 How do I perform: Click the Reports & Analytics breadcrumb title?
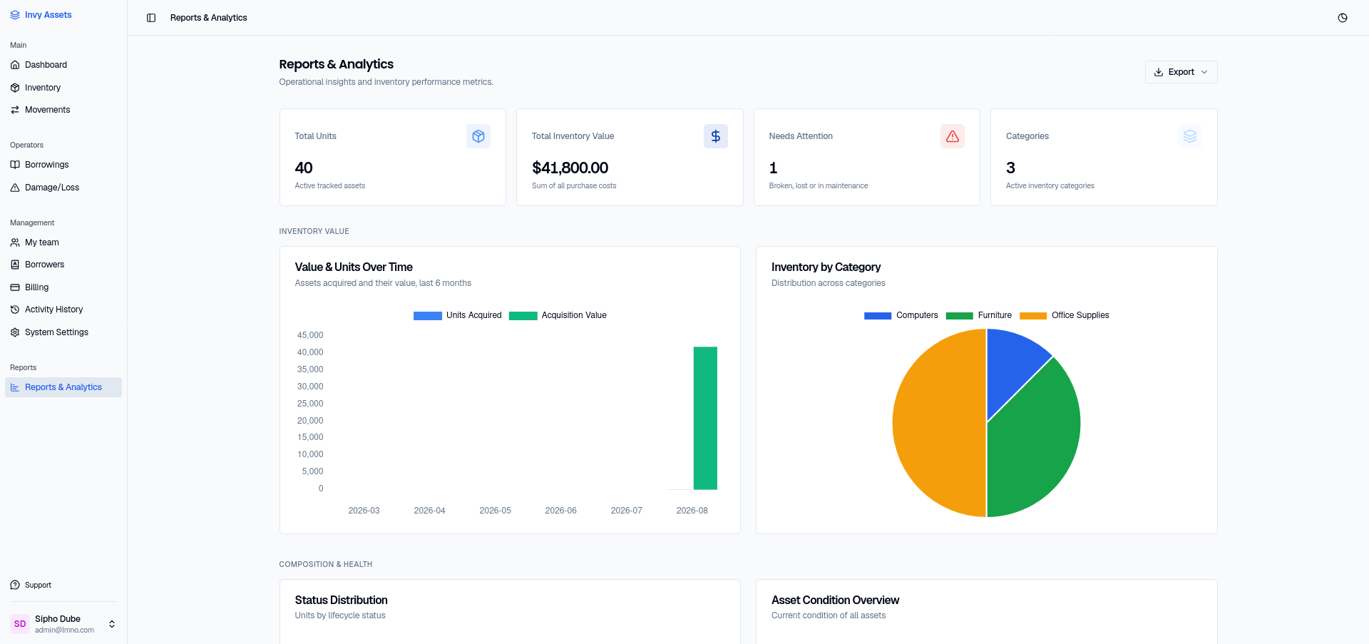point(208,18)
